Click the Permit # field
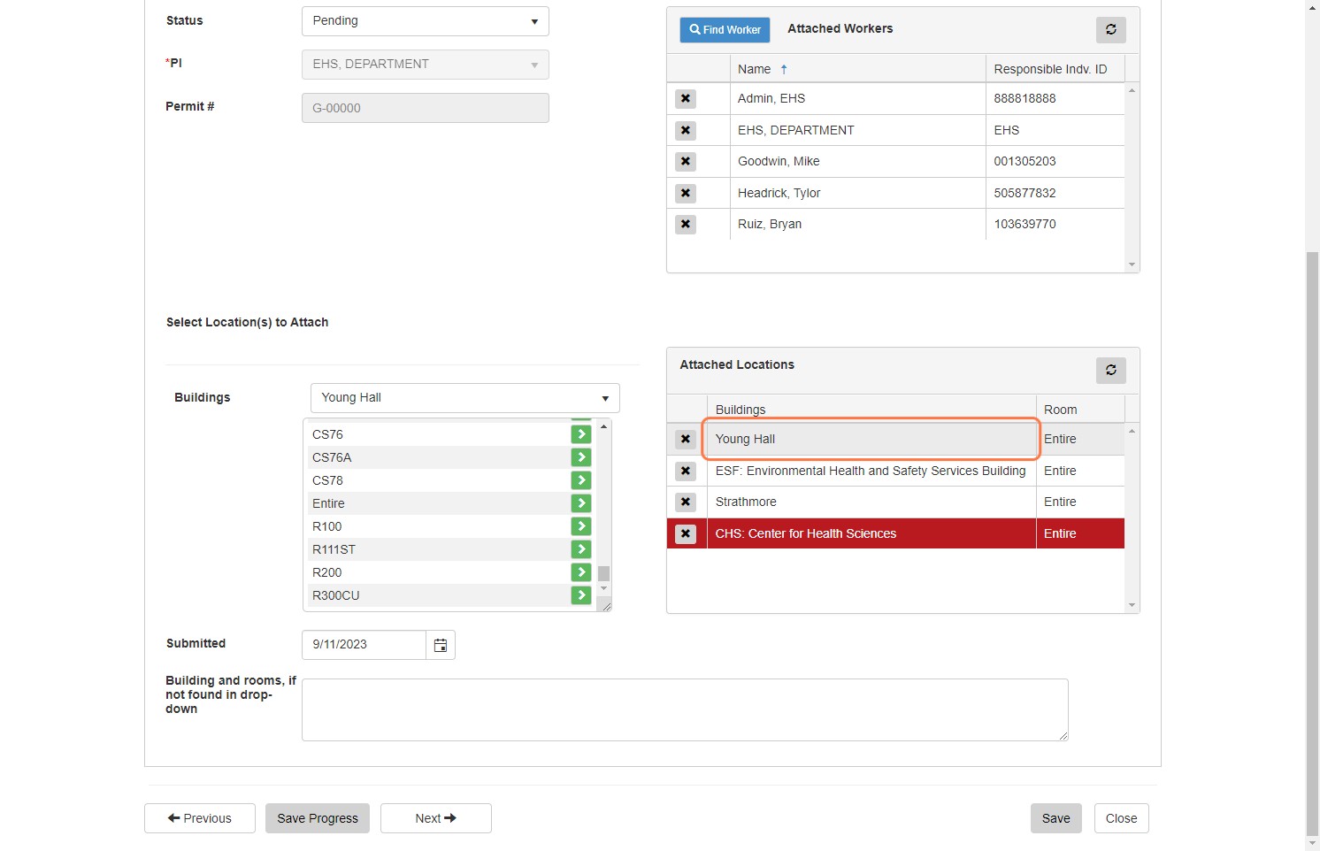Image resolution: width=1320 pixels, height=851 pixels. [x=426, y=108]
